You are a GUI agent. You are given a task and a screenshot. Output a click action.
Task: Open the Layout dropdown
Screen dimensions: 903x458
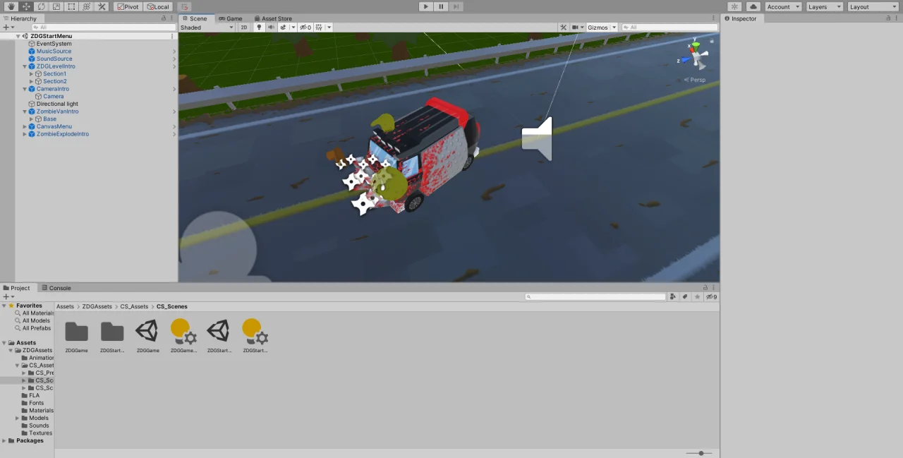(873, 6)
